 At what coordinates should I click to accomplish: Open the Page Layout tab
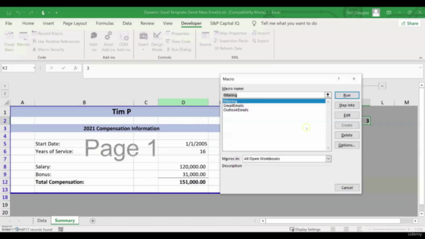pyautogui.click(x=75, y=23)
